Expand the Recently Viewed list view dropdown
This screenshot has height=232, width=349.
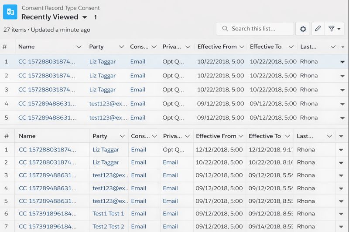(x=85, y=17)
